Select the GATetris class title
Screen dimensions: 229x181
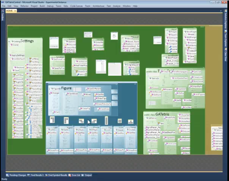pos(162,114)
